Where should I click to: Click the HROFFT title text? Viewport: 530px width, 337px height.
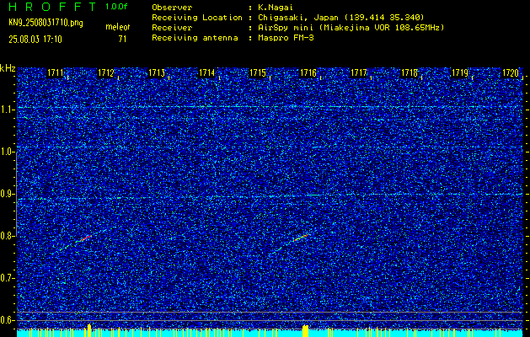point(52,7)
